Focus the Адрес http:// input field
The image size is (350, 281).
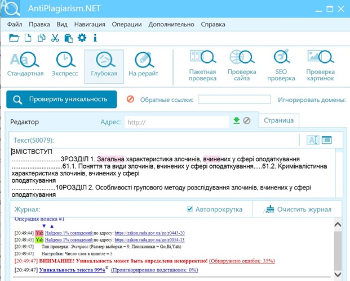point(177,122)
